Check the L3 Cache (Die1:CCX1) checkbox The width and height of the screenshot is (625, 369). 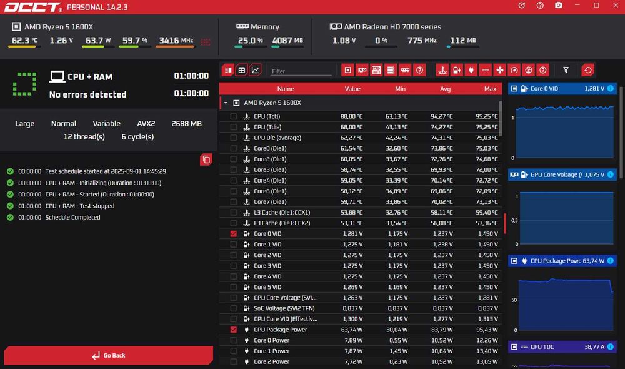[234, 213]
